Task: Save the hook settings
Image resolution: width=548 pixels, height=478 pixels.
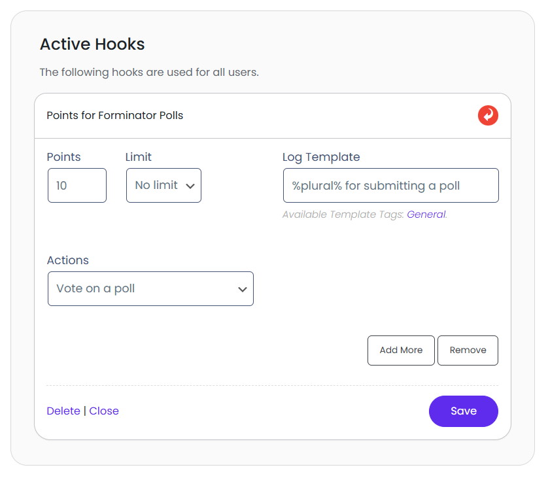Action: (x=463, y=411)
